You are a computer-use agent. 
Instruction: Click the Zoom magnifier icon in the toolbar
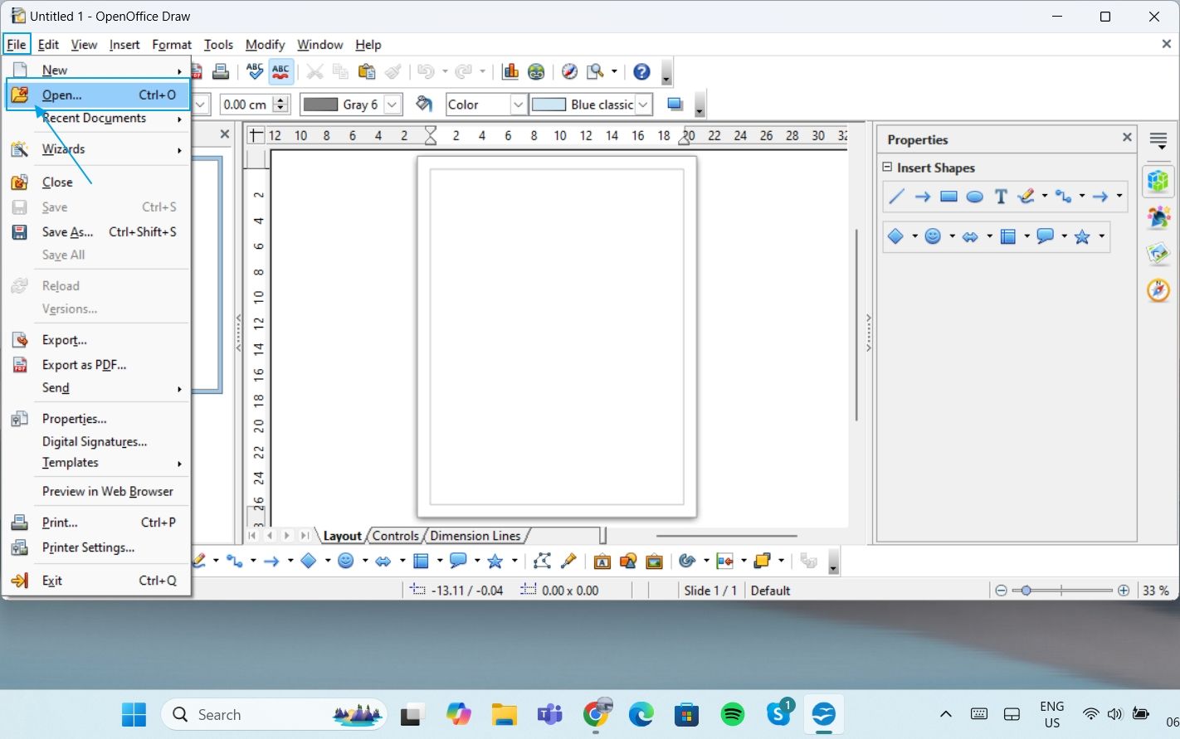595,71
